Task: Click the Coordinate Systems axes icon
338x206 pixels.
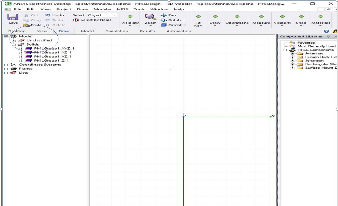Action: (13, 65)
